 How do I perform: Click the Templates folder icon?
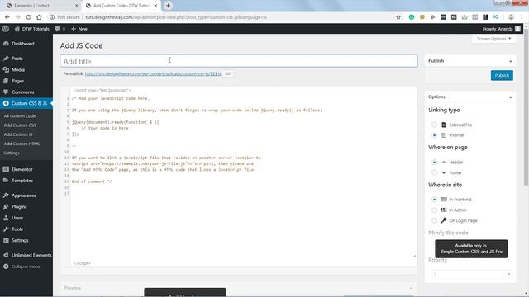point(6,181)
